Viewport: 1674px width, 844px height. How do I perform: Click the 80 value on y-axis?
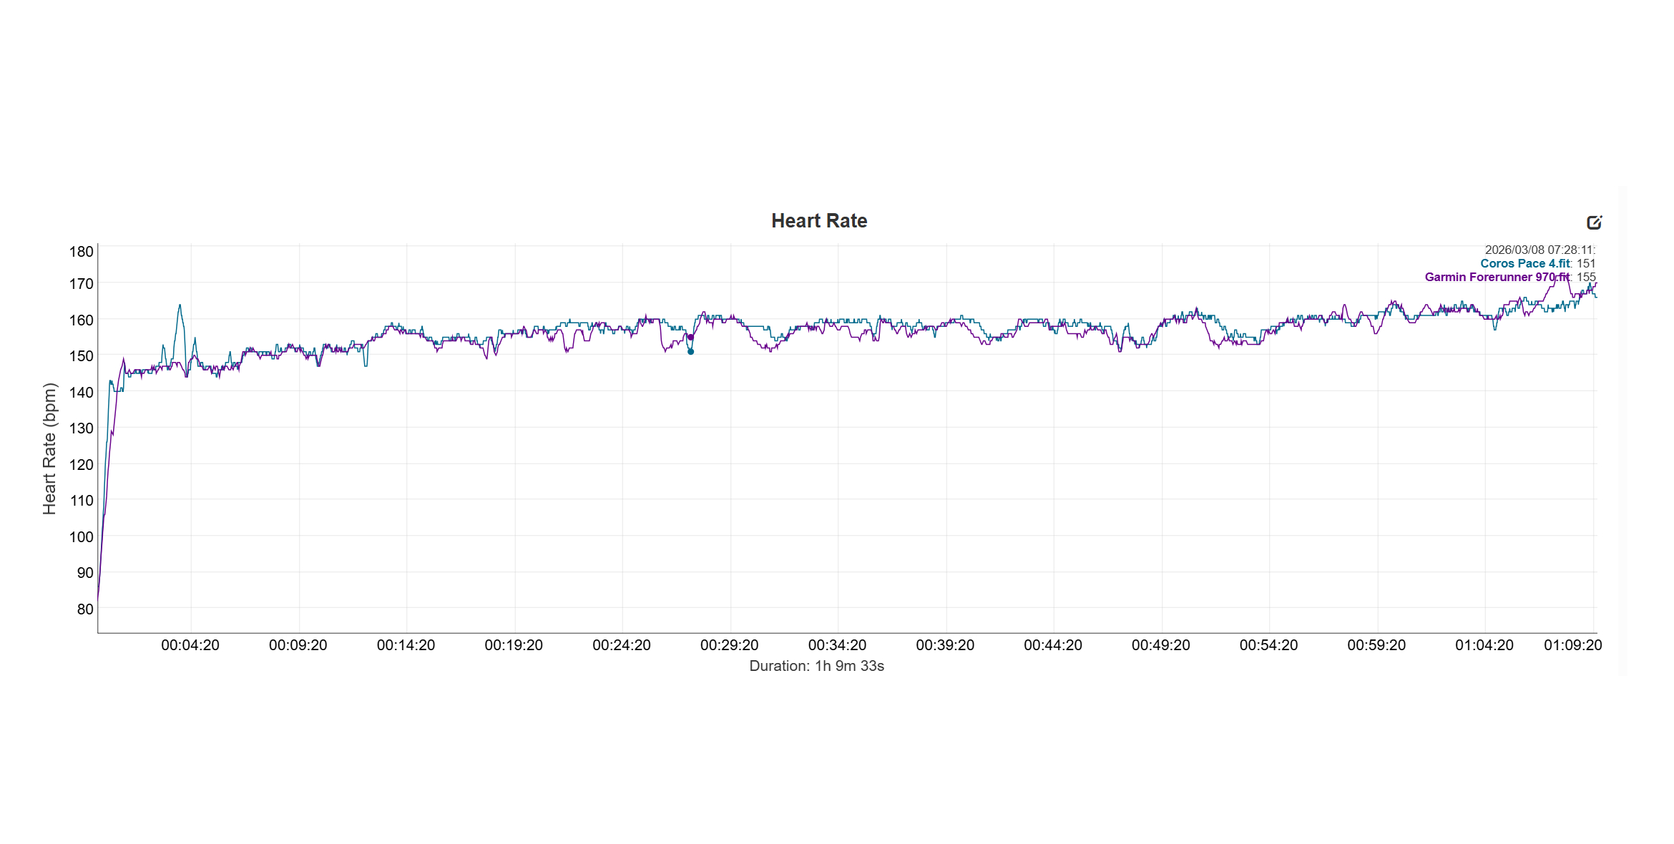(85, 609)
